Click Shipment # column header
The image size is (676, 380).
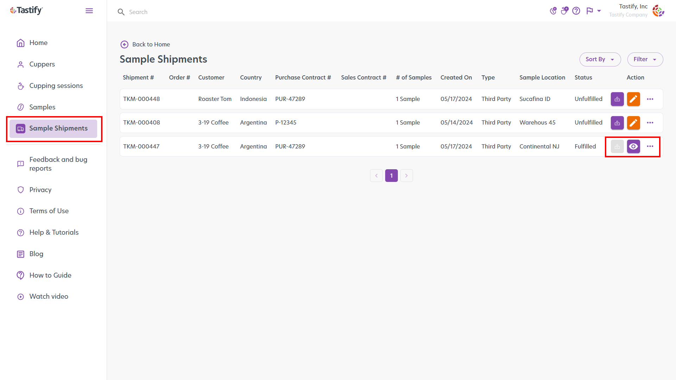(x=138, y=77)
